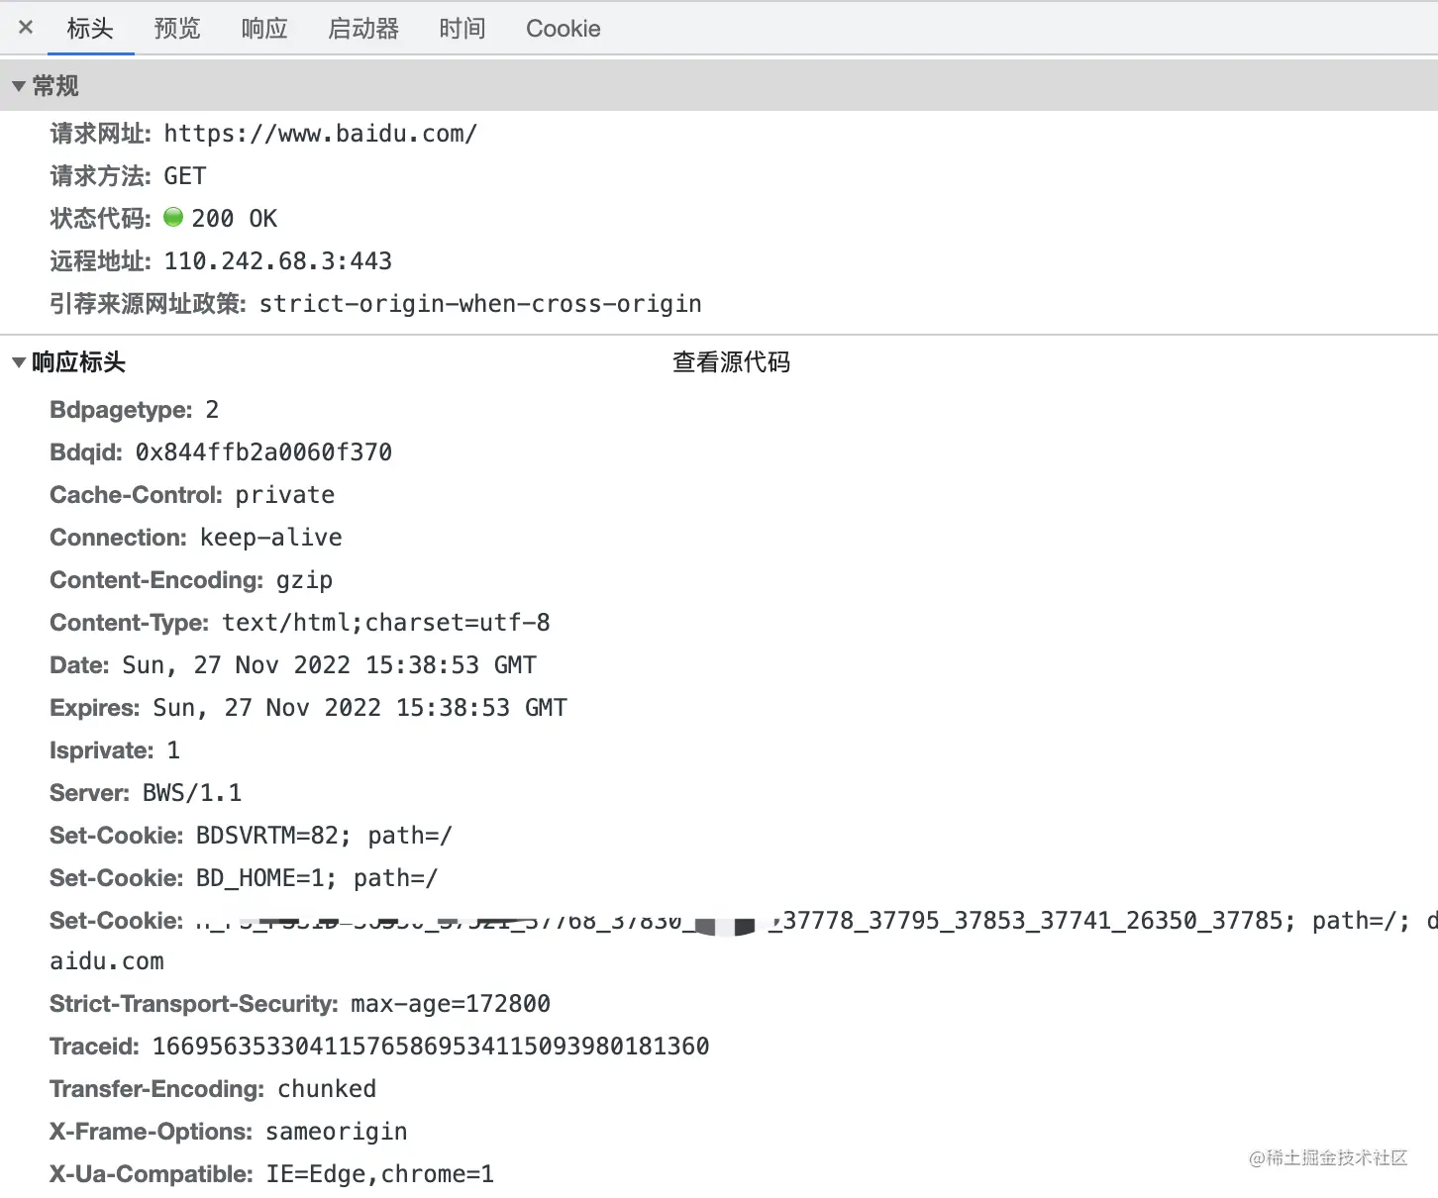Click Set-Cookie value BDSVRTM=82; path=/

(324, 836)
